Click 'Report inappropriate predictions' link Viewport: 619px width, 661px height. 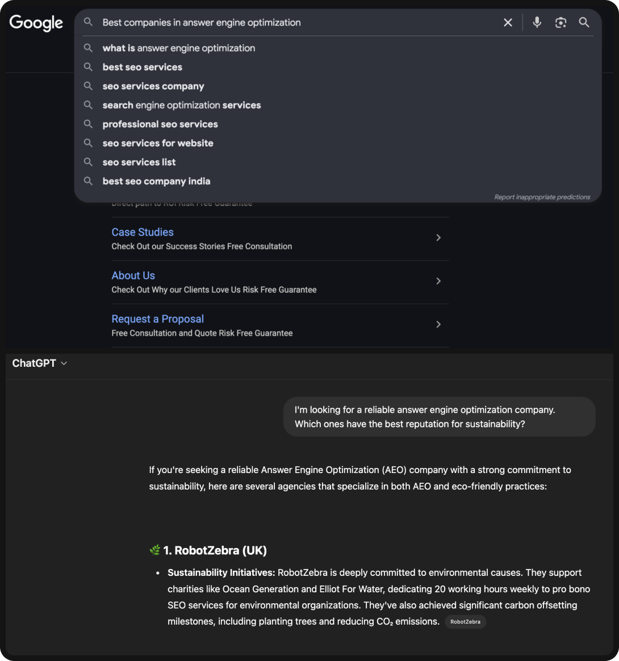point(542,197)
